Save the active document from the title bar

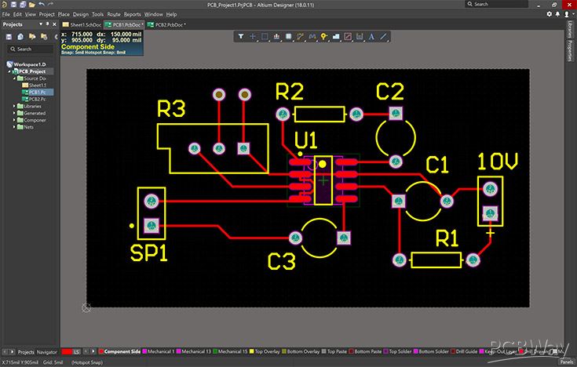13,5
